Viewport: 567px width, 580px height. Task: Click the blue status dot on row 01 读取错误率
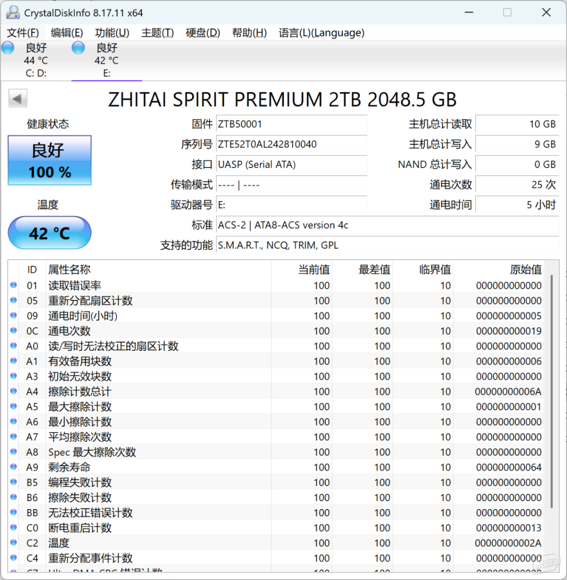point(14,285)
